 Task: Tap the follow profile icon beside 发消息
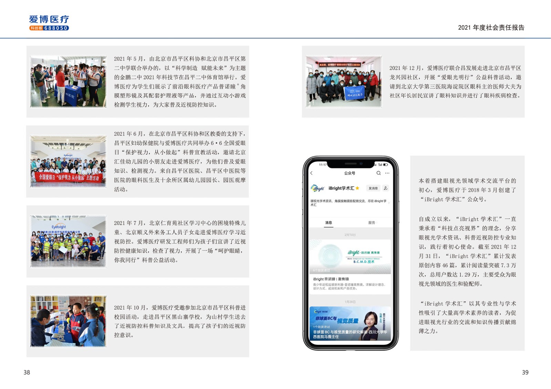click(x=386, y=188)
